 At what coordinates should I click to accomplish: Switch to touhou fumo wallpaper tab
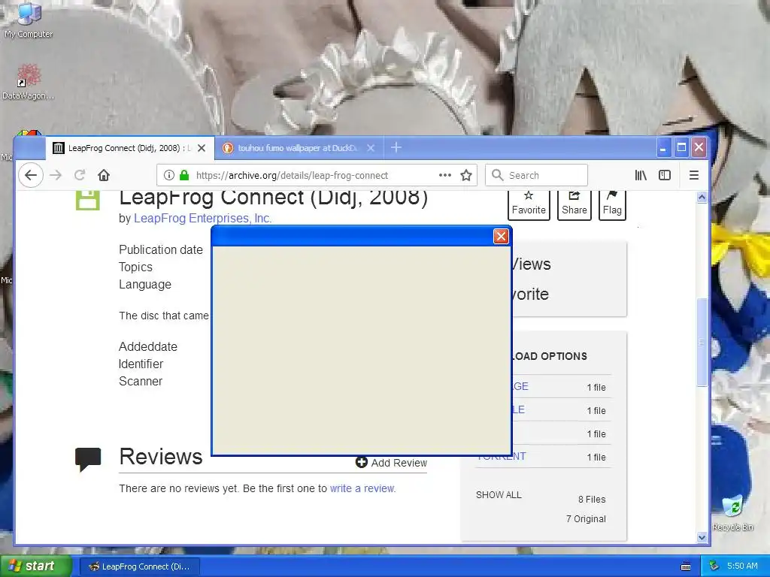click(299, 148)
